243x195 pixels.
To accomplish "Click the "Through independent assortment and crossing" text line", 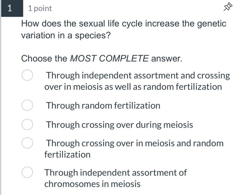I will (x=138, y=75).
